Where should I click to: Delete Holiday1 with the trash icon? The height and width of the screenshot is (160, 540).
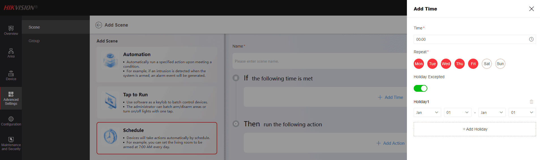point(531,102)
